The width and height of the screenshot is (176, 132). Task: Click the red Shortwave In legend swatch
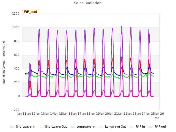(12, 127)
